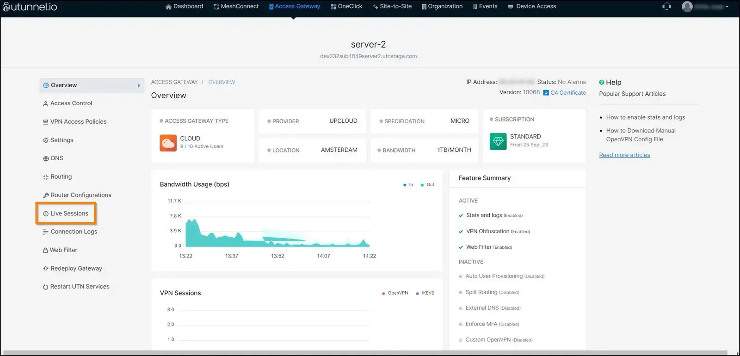Open the Site-to-Site menu item

(392, 6)
